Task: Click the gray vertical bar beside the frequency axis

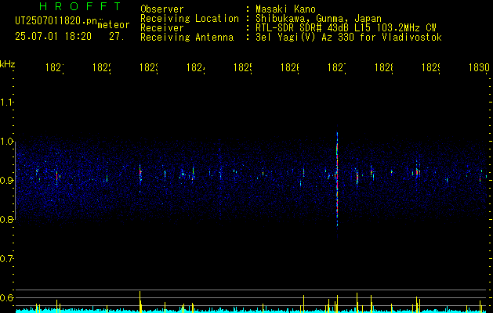Action: click(15, 181)
